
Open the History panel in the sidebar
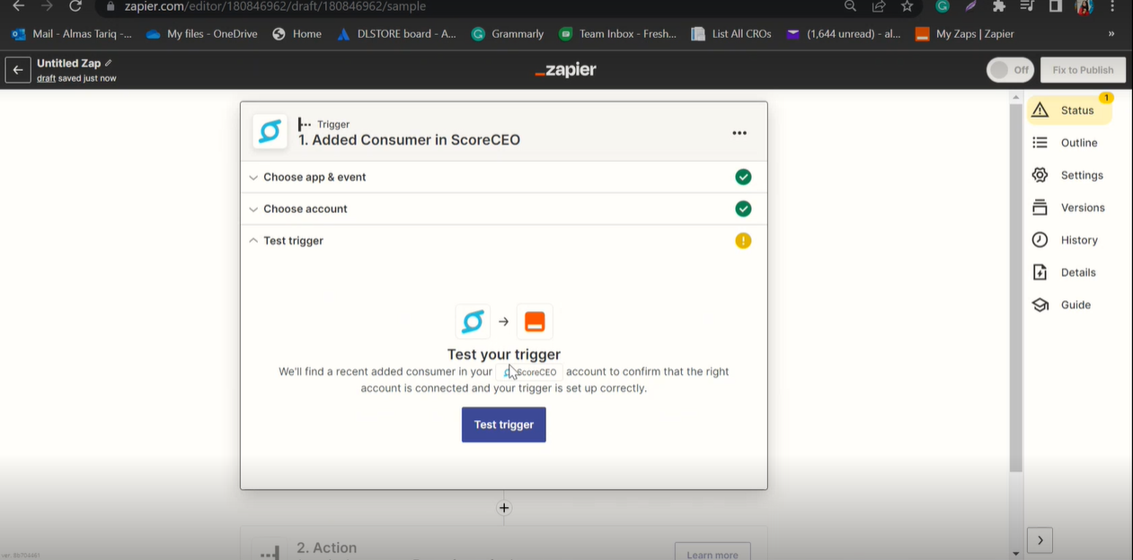tap(1066, 240)
